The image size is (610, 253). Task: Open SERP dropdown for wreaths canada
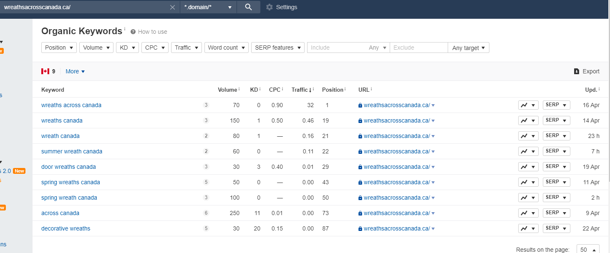(x=556, y=120)
